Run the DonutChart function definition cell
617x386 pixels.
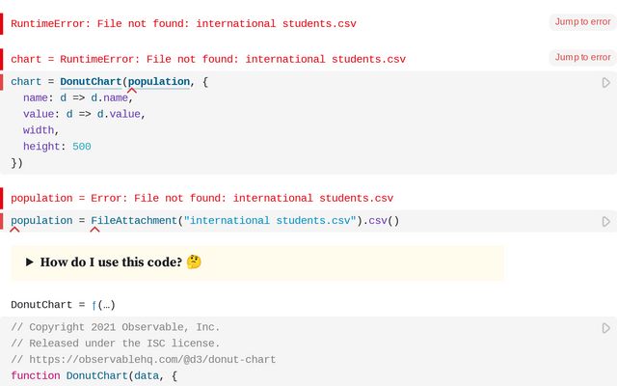(x=605, y=328)
